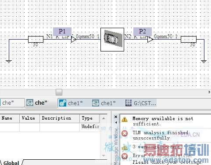The image size is (211, 165).
Task: Click the P1 port label
Action: (62, 32)
